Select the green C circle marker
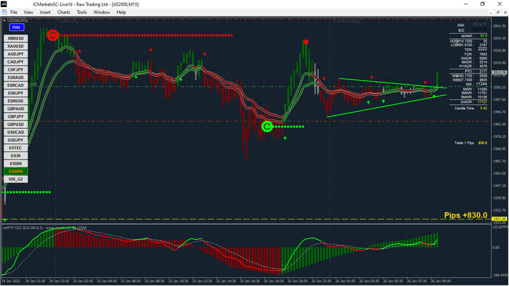 tap(267, 126)
